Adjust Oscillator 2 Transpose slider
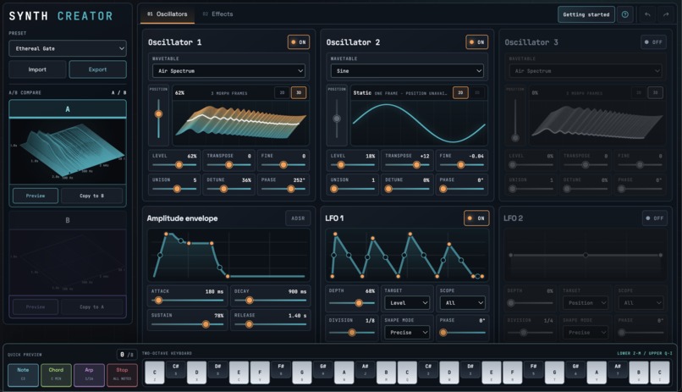Screen dimensions: 682x392 click(x=407, y=165)
